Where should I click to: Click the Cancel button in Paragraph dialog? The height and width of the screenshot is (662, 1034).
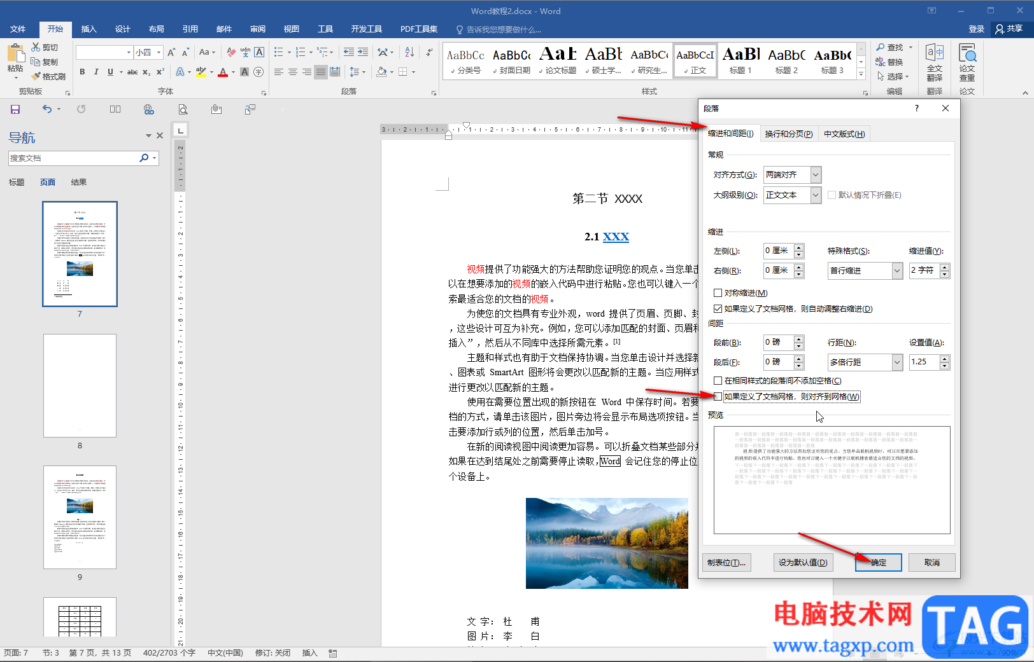pyautogui.click(x=932, y=563)
